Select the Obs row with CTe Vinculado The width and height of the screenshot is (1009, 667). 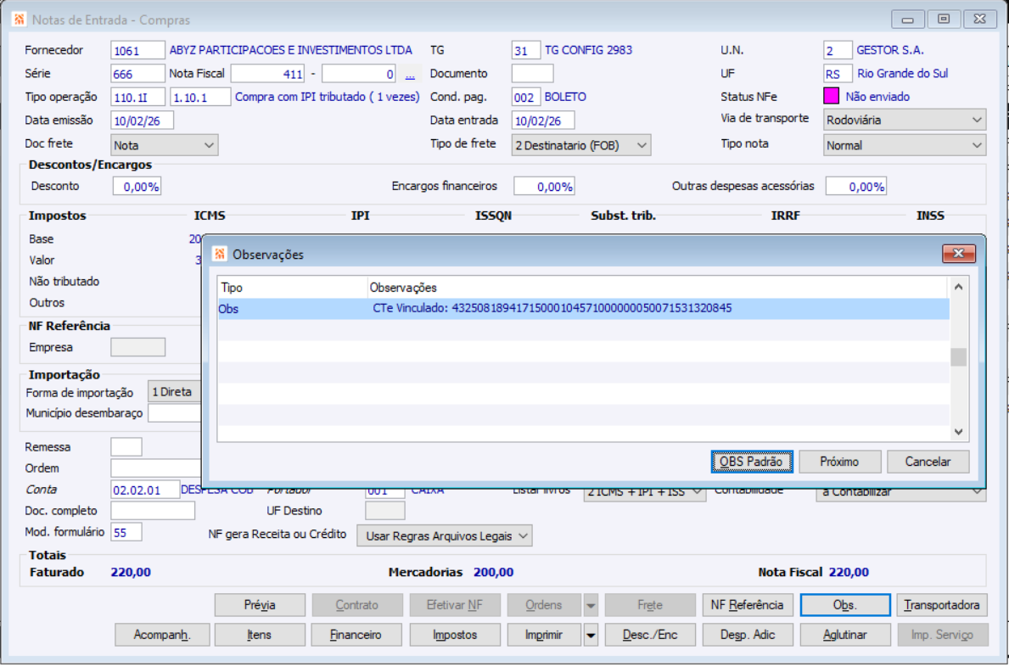pos(583,308)
